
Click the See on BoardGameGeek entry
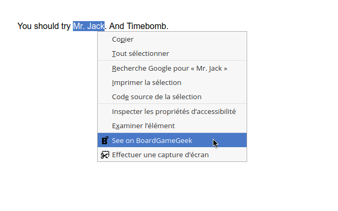[x=152, y=140]
